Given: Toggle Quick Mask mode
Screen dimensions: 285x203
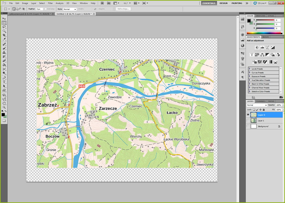Looking at the screenshot, I should click(4, 120).
